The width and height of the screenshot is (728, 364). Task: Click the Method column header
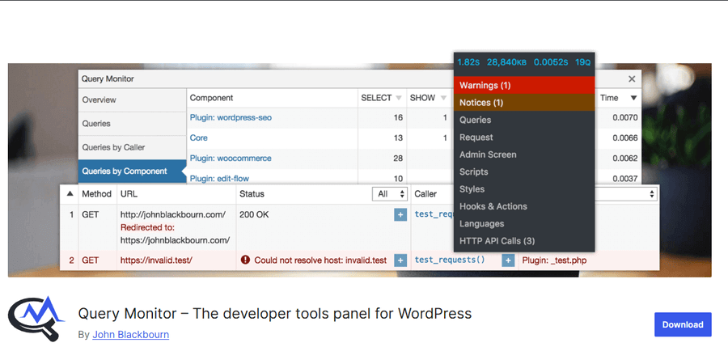pyautogui.click(x=96, y=194)
